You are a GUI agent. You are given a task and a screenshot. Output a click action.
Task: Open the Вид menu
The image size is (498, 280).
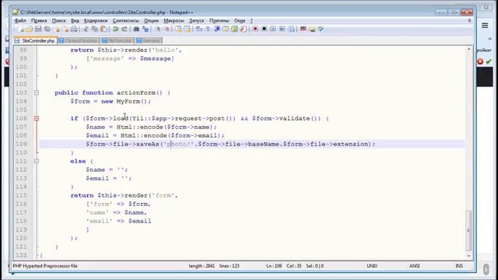(75, 21)
